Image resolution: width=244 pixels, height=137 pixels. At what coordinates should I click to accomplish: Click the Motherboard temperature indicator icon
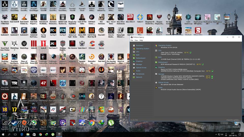203,64
